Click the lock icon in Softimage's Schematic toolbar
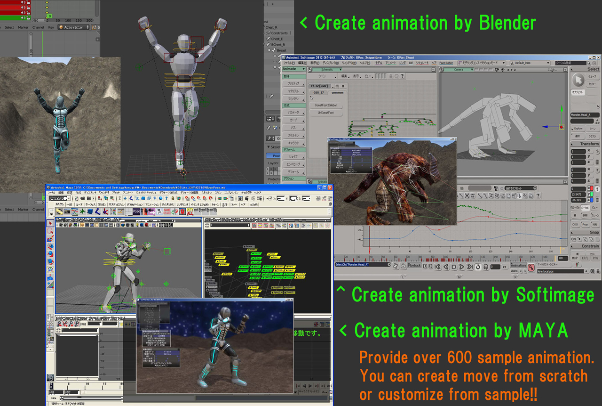602x406 pixels. click(391, 76)
